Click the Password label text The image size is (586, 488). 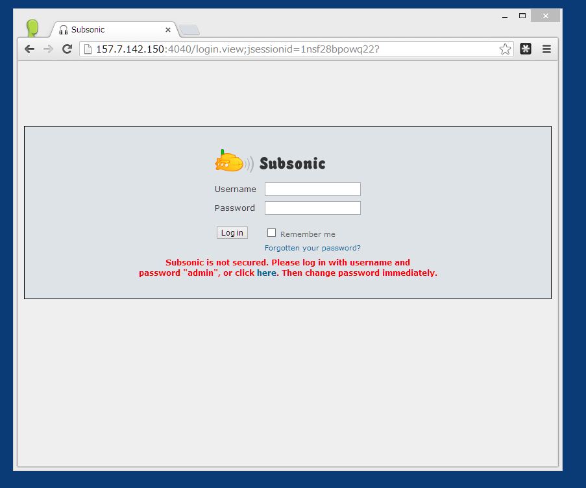(x=235, y=208)
